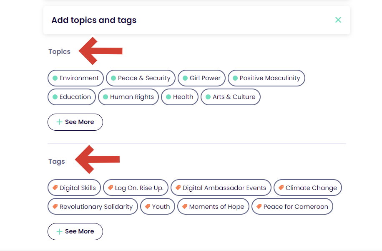The width and height of the screenshot is (382, 251).
Task: Choose the Revolutionary Solidarity tag
Action: [93, 207]
